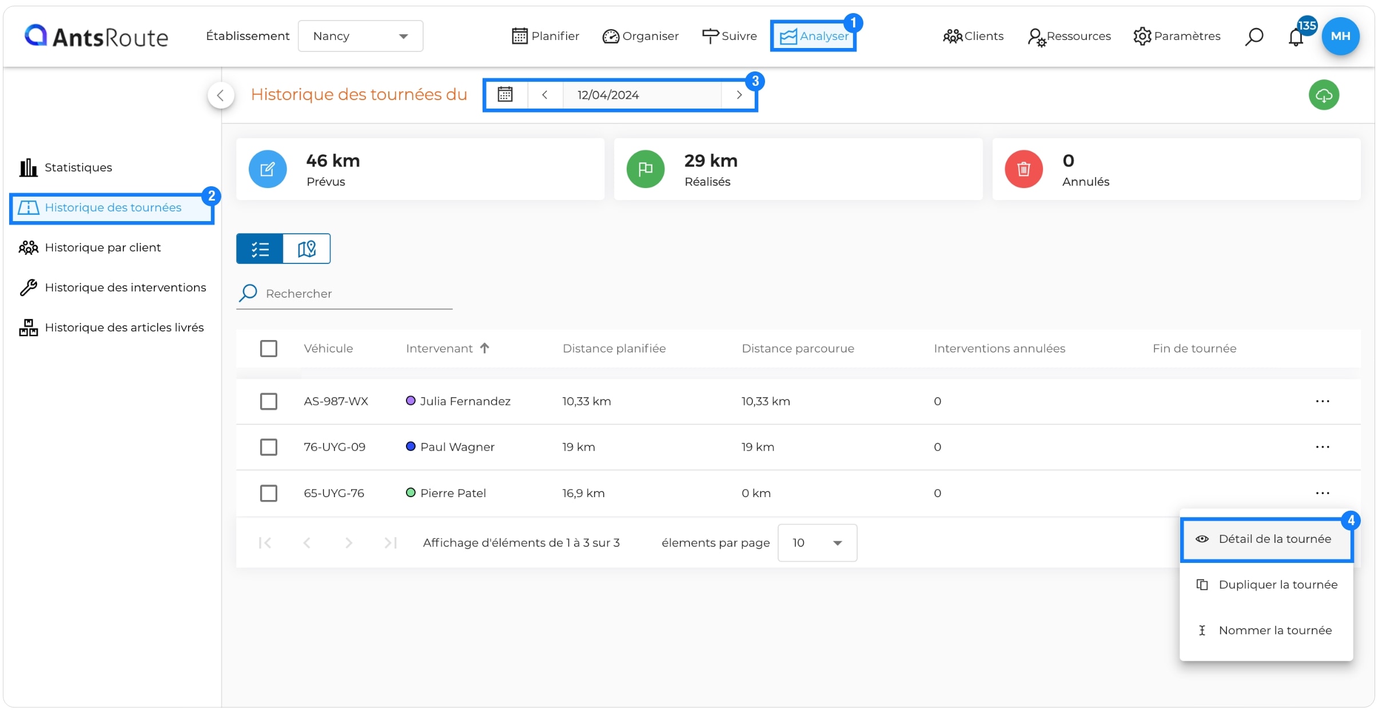Check the AS-987-WX row checkbox
Viewport: 1378px width, 712px height.
pos(269,401)
